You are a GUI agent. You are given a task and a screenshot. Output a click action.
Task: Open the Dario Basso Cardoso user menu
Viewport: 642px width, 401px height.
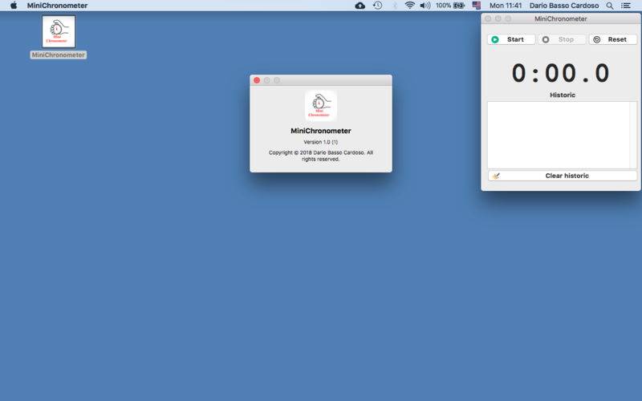coord(564,6)
